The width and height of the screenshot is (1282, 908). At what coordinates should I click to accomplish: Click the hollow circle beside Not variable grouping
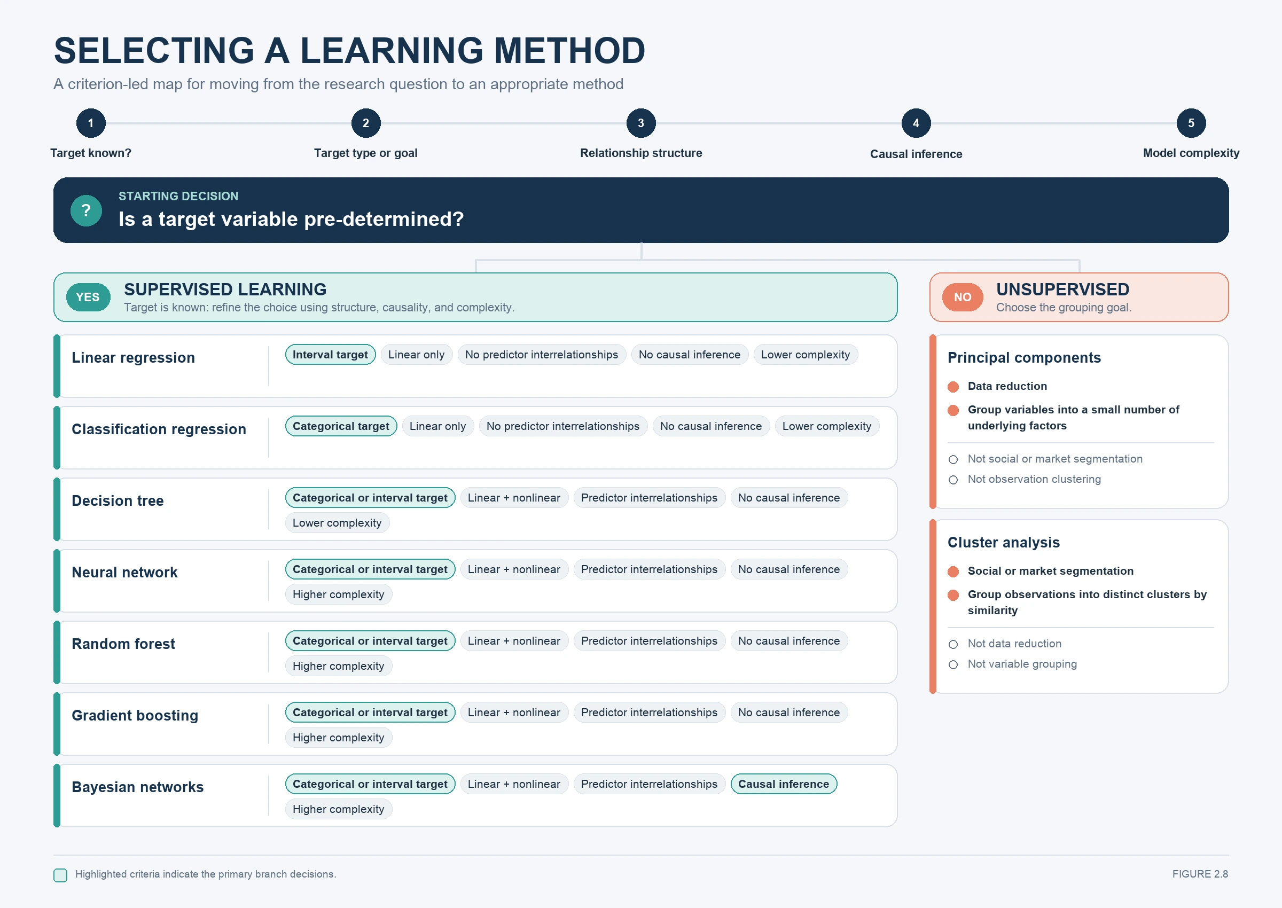pyautogui.click(x=953, y=664)
